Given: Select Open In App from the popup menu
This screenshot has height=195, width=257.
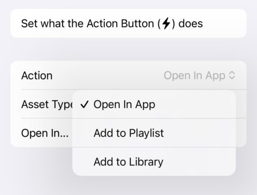Looking at the screenshot, I should (x=154, y=104).
